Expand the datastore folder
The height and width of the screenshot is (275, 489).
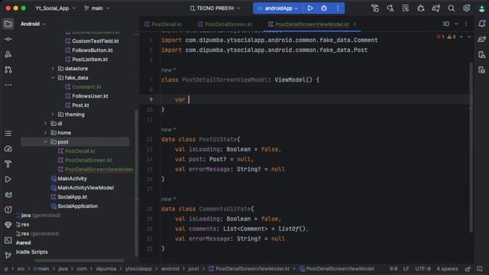click(x=53, y=69)
